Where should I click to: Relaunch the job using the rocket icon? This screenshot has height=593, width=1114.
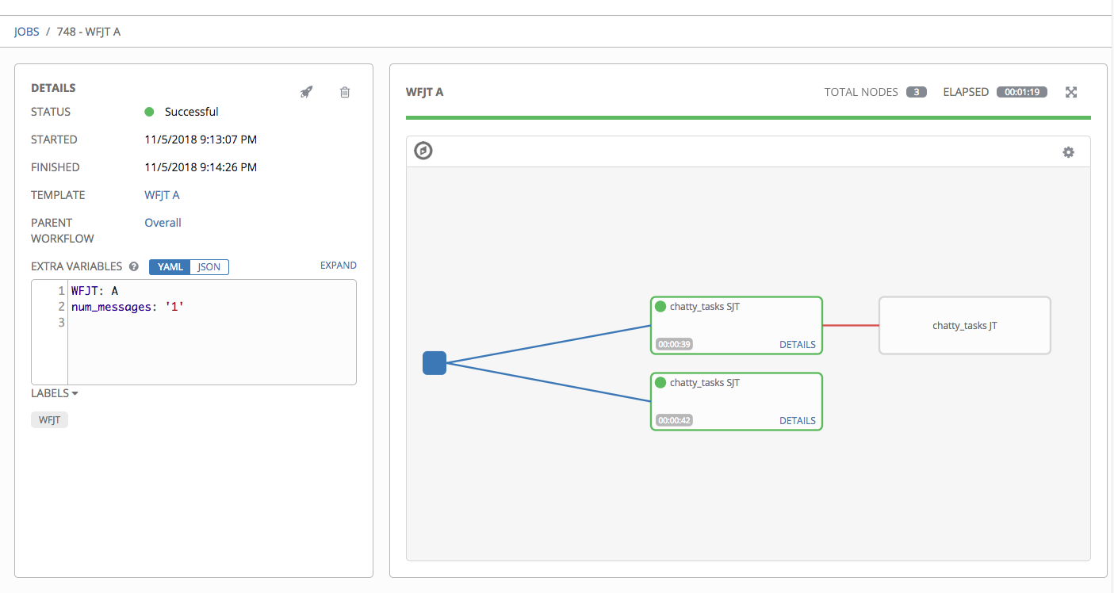[x=306, y=92]
